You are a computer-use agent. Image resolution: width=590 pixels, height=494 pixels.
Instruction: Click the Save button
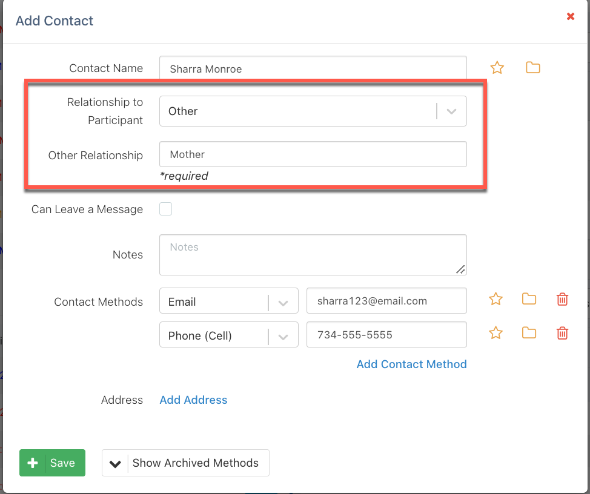(52, 463)
